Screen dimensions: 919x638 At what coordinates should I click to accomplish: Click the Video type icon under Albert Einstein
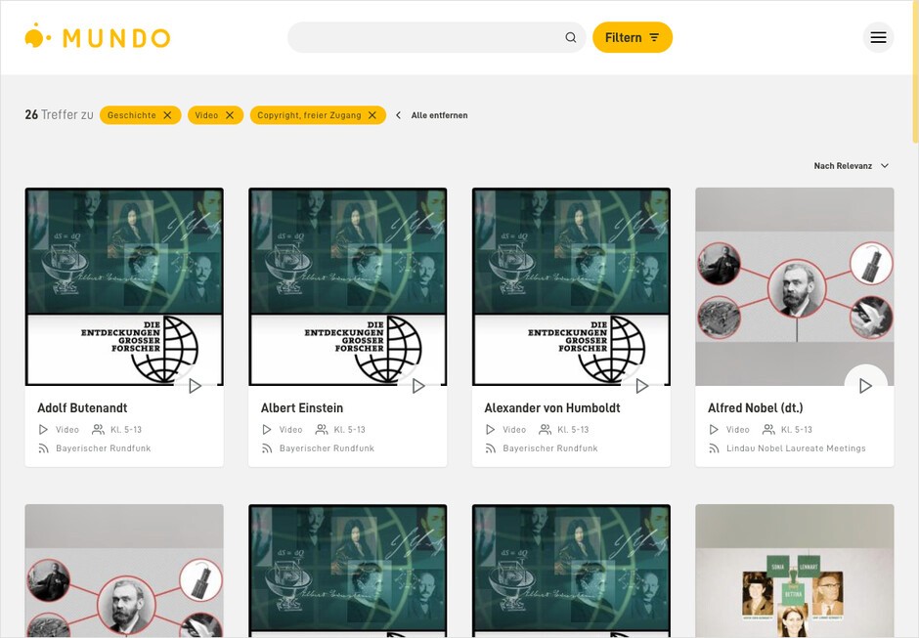pos(267,430)
